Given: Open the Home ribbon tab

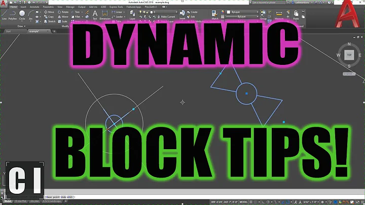Looking at the screenshot, I should click(14, 7).
